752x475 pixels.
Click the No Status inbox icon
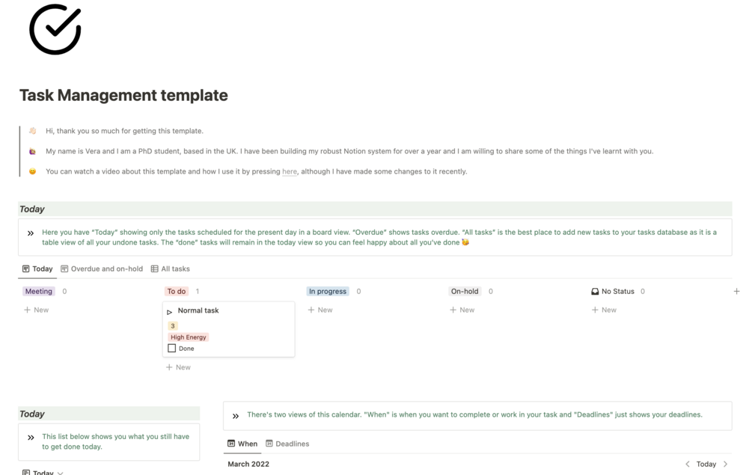coord(595,292)
